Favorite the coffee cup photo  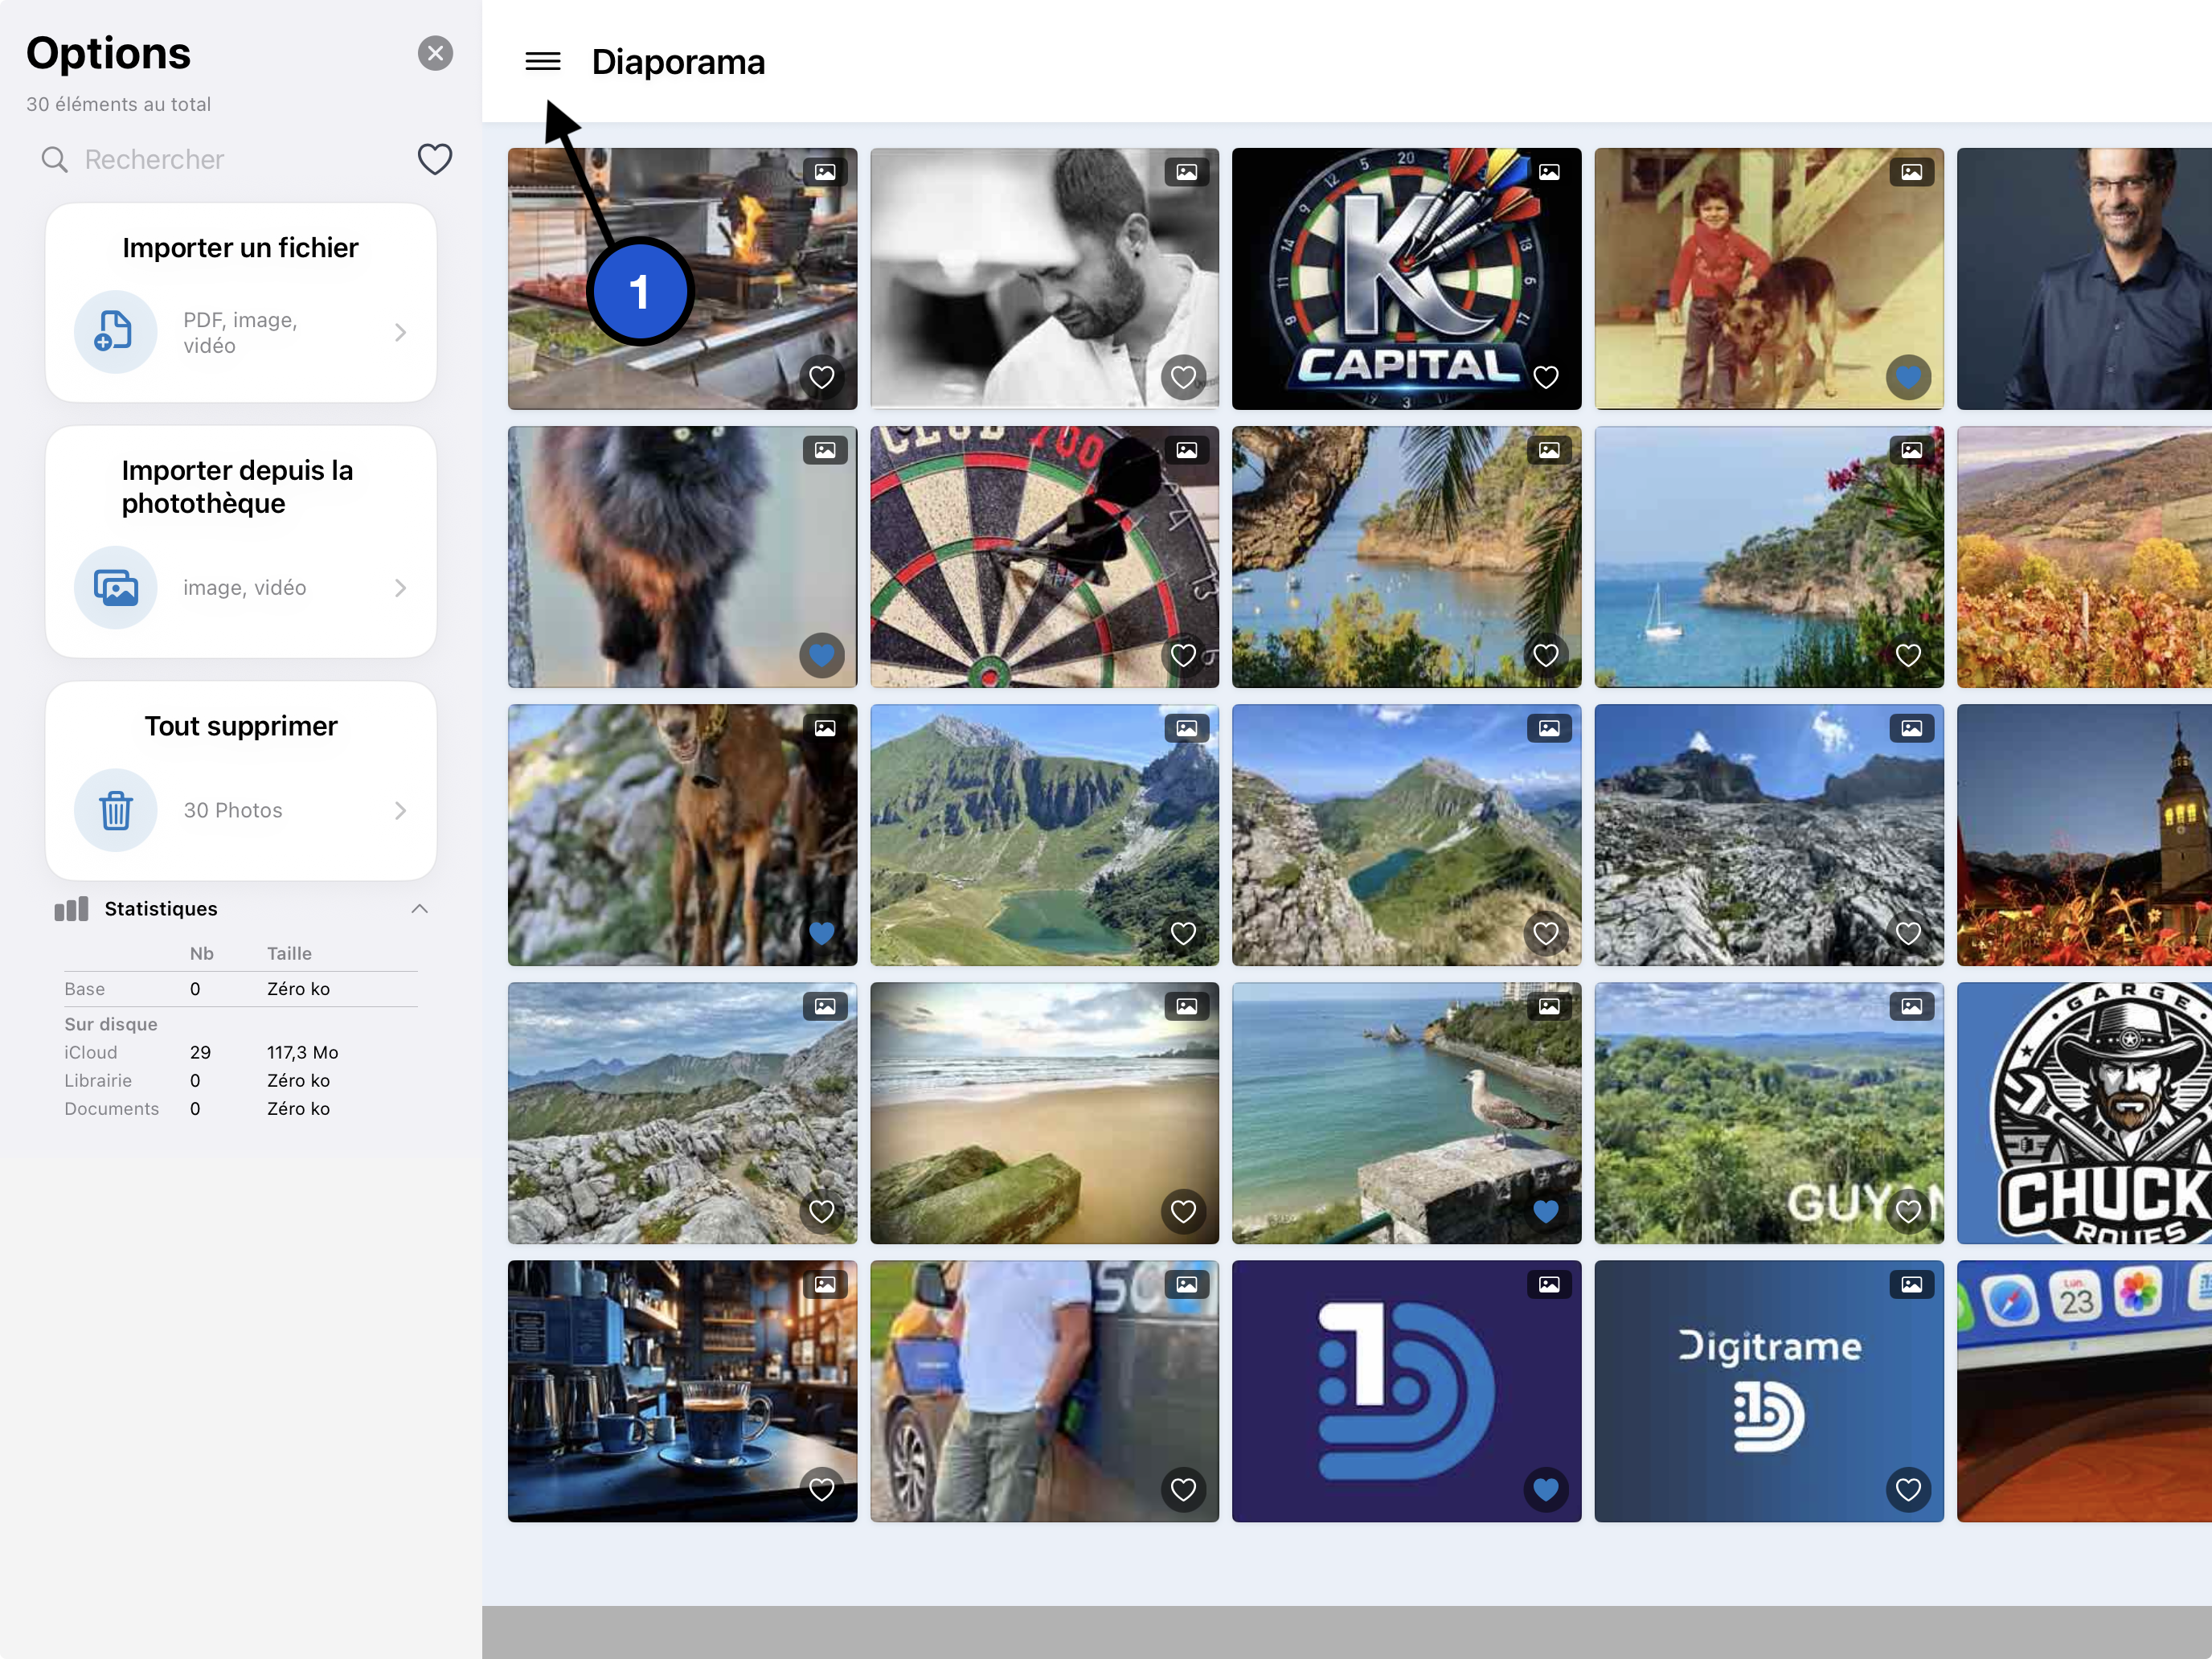click(821, 1489)
